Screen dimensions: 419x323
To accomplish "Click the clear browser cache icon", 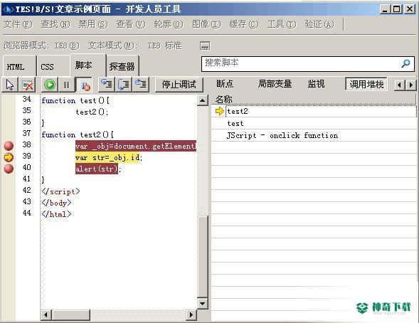I will [28, 85].
